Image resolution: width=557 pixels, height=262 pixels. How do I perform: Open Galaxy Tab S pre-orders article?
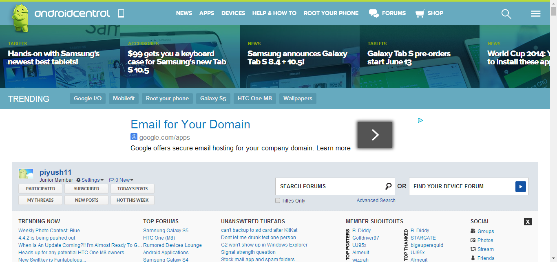click(x=409, y=57)
